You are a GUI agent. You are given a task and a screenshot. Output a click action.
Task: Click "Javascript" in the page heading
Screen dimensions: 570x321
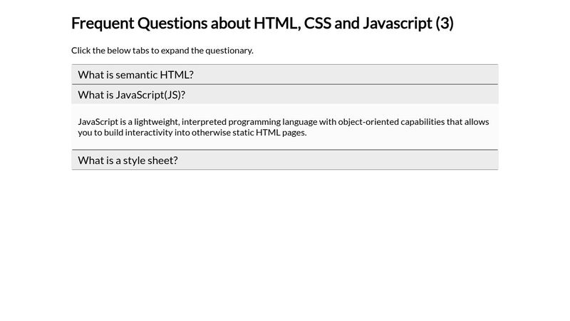click(x=397, y=23)
